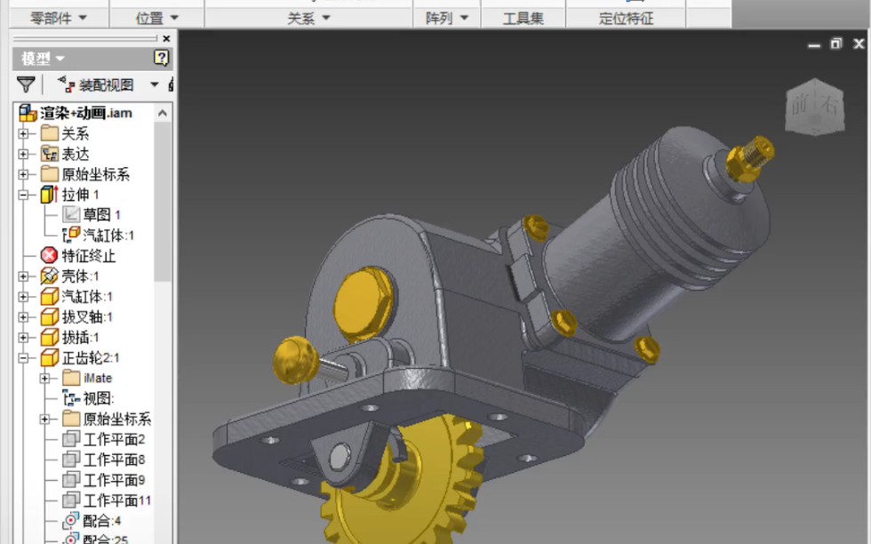871x544 pixels.
Task: Expand the 汽缸体:1 component node
Action: [23, 297]
